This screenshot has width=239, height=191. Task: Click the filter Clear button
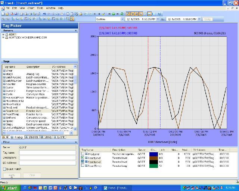point(32,175)
